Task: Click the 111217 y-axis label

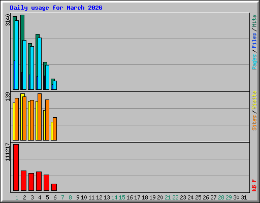Action: (8, 152)
